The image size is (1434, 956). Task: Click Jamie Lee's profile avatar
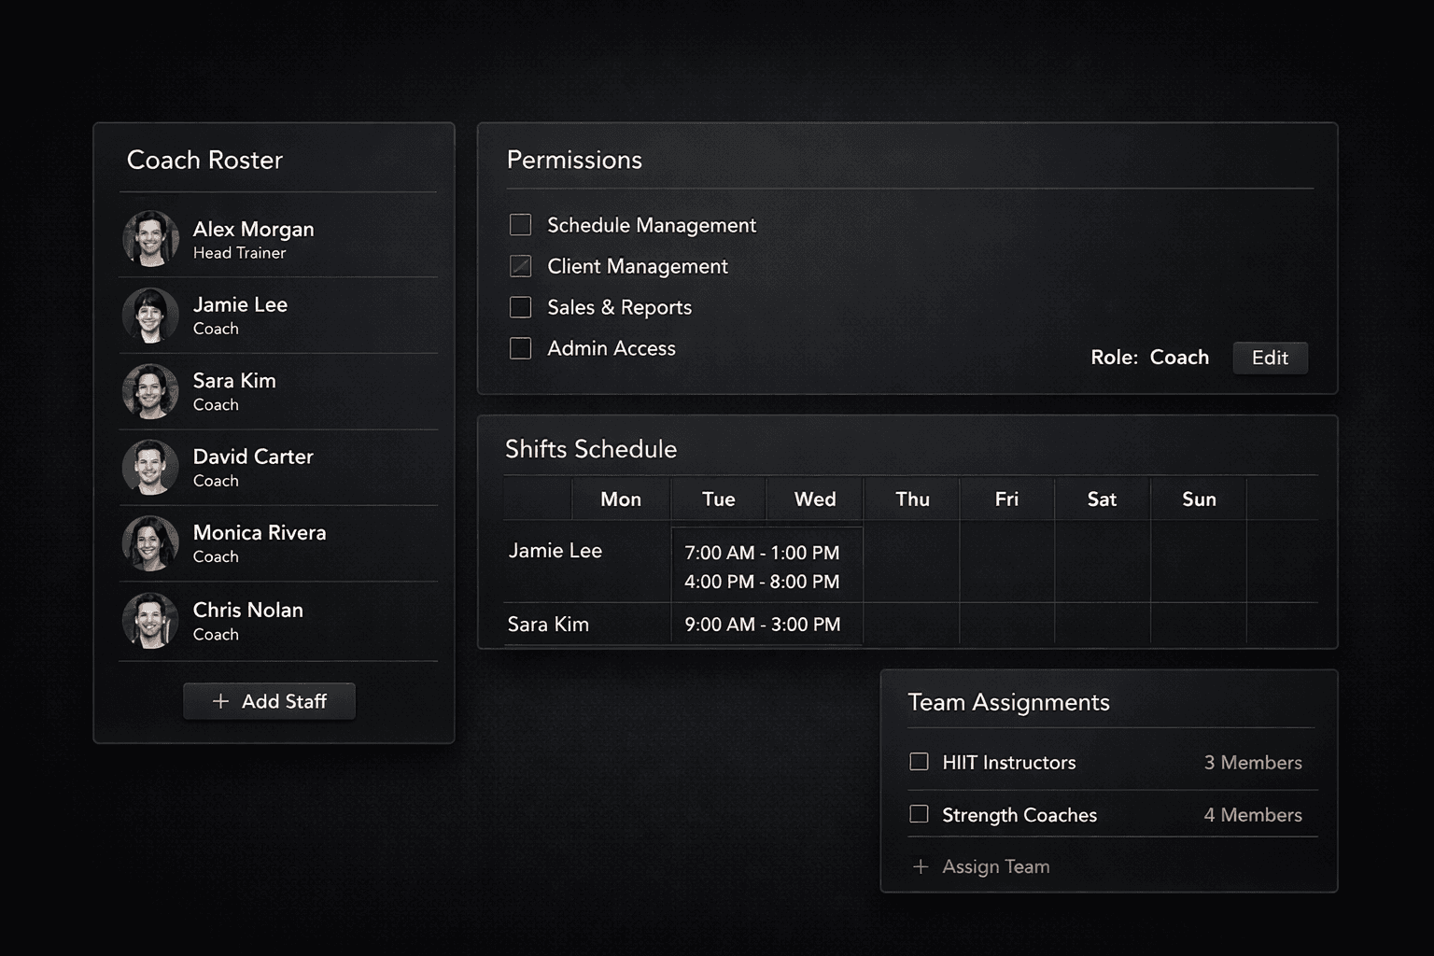149,315
